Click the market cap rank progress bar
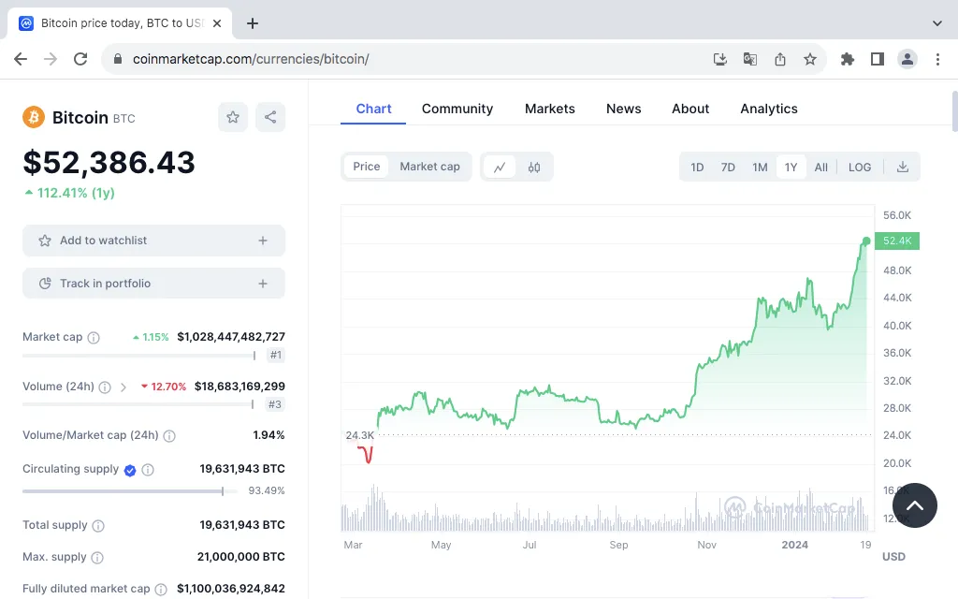Viewport: 958px width, 599px height. click(x=139, y=355)
